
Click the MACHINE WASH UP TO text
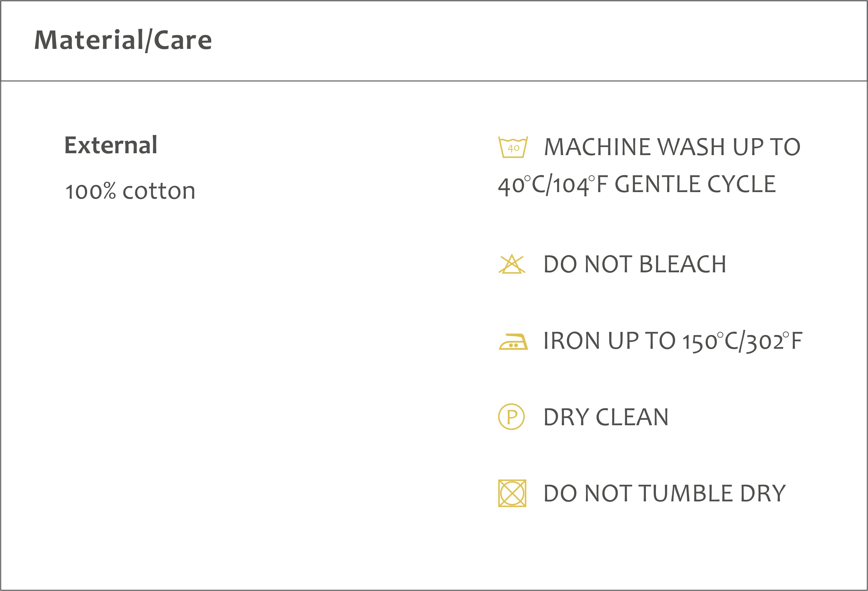(672, 147)
